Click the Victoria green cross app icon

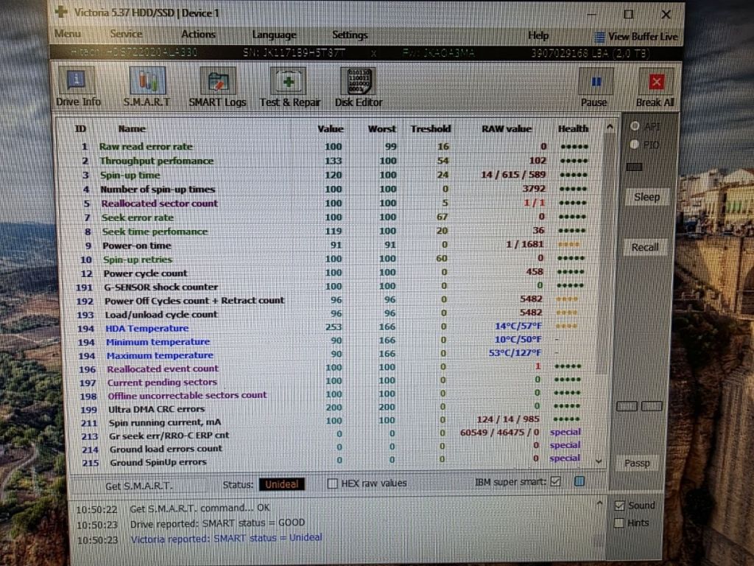pyautogui.click(x=61, y=11)
